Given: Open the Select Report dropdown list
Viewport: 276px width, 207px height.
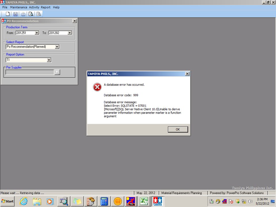Looking at the screenshot, I should (57, 47).
